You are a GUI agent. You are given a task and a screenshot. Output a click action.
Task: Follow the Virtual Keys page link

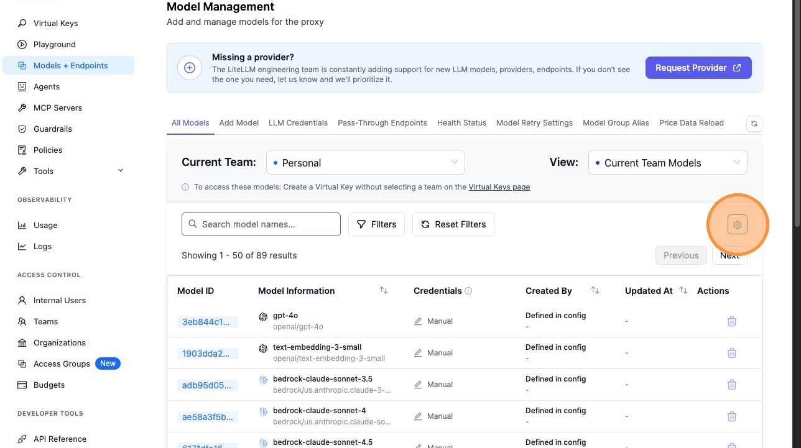[x=499, y=187]
